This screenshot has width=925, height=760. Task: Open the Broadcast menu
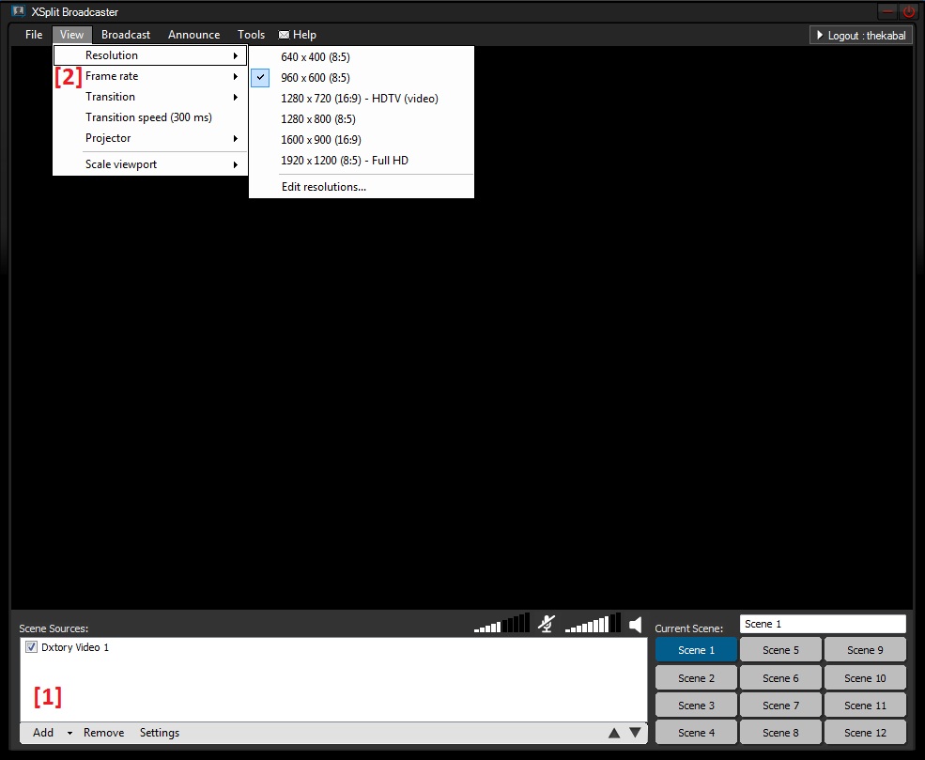125,35
